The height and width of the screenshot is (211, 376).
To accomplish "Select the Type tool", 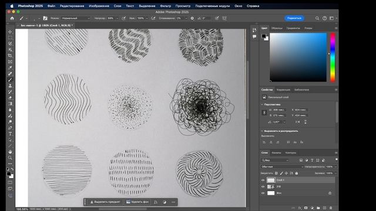I will pyautogui.click(x=10, y=134).
